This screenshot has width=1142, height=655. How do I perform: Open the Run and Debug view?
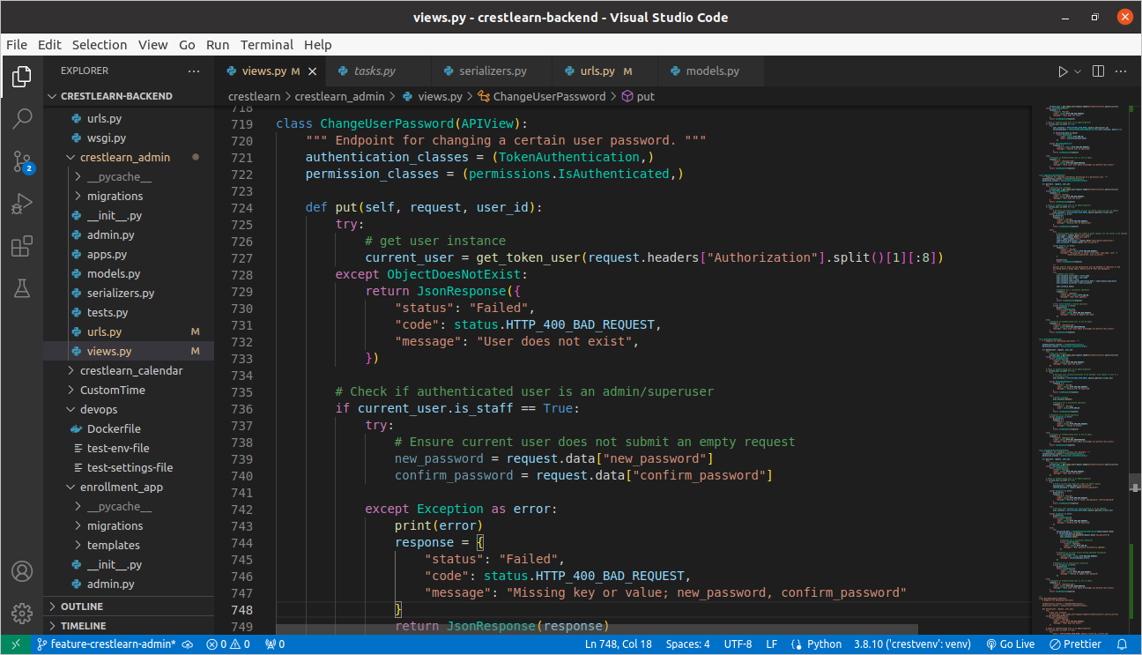22,204
